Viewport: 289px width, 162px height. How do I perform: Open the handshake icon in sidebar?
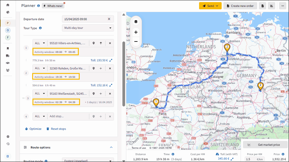click(8, 63)
